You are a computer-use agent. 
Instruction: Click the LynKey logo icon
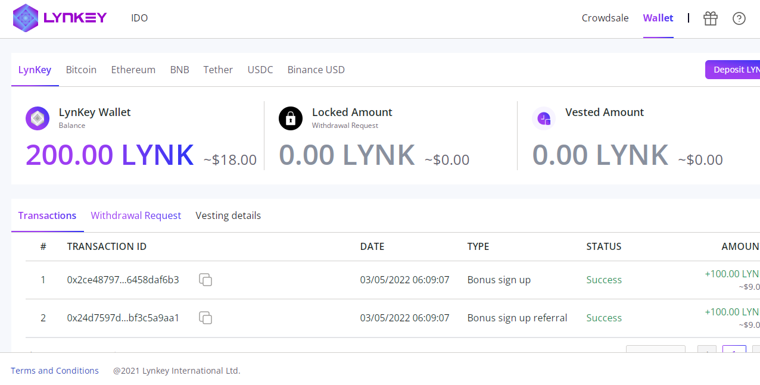tap(26, 18)
